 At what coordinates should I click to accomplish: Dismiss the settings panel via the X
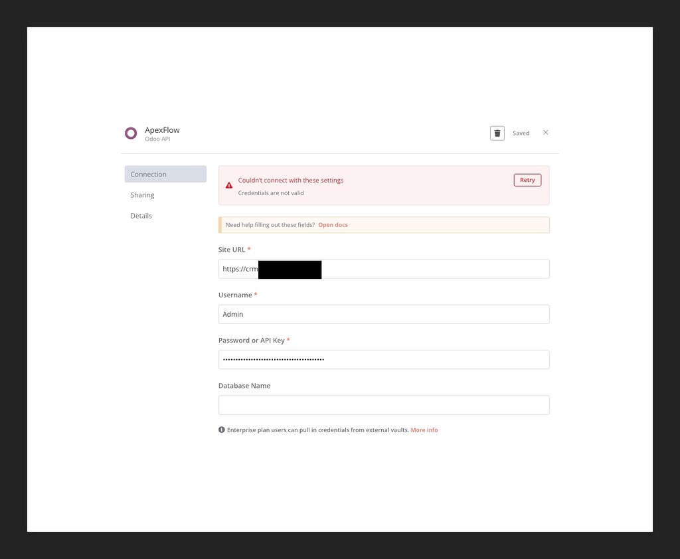pyautogui.click(x=545, y=132)
